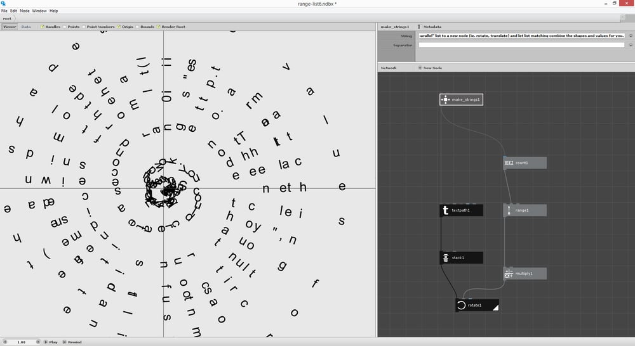Select the stack1 node
Screen dimensions: 635x346
461,258
